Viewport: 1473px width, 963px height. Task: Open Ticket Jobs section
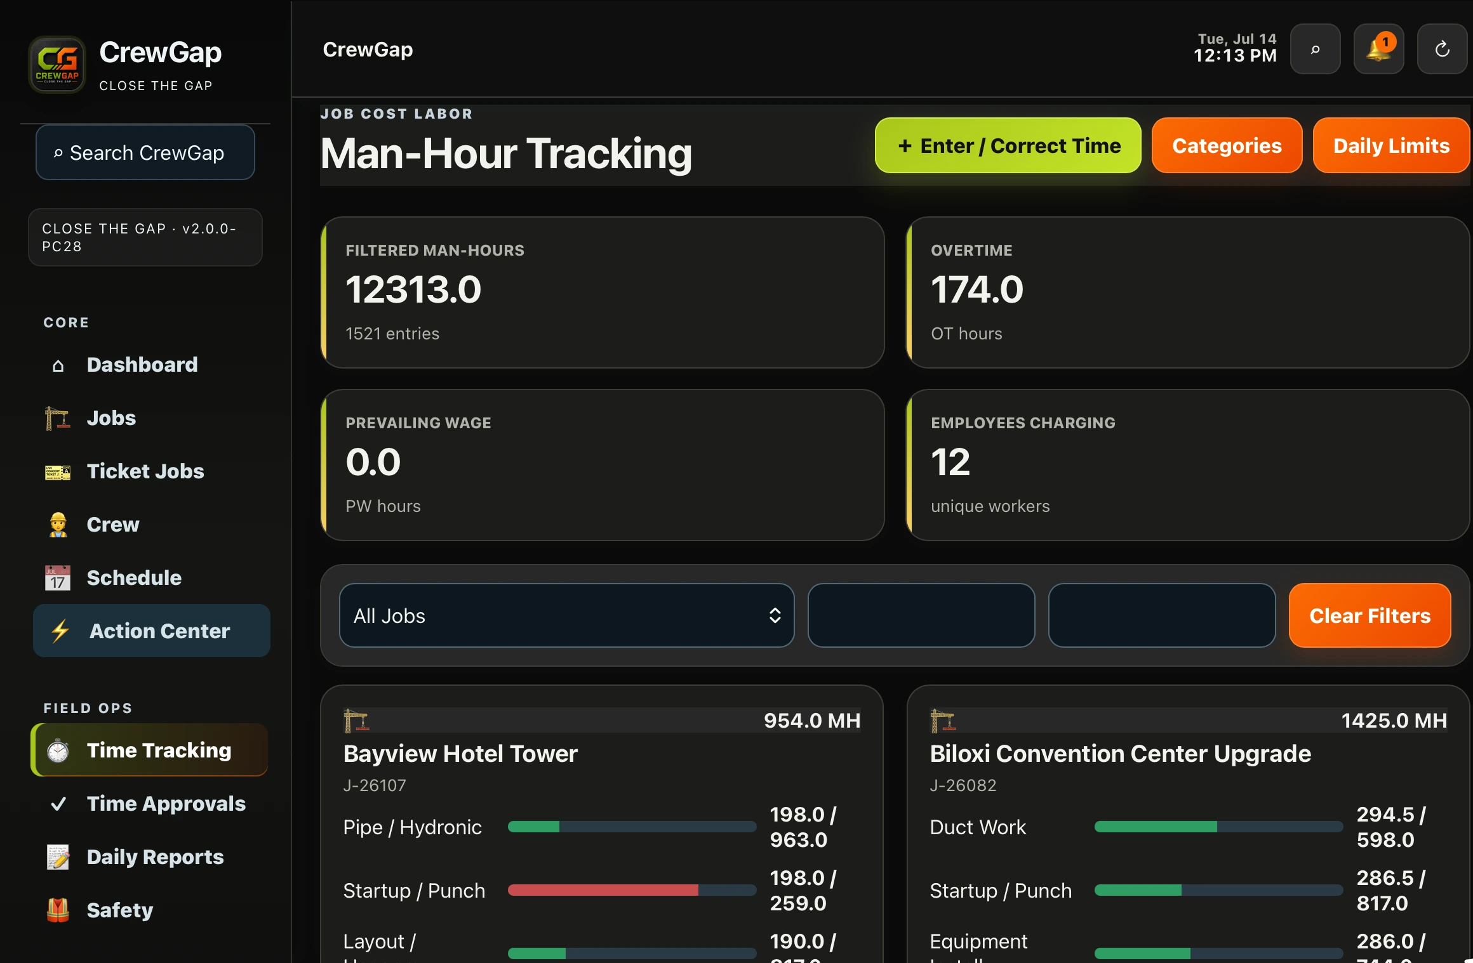click(152, 472)
